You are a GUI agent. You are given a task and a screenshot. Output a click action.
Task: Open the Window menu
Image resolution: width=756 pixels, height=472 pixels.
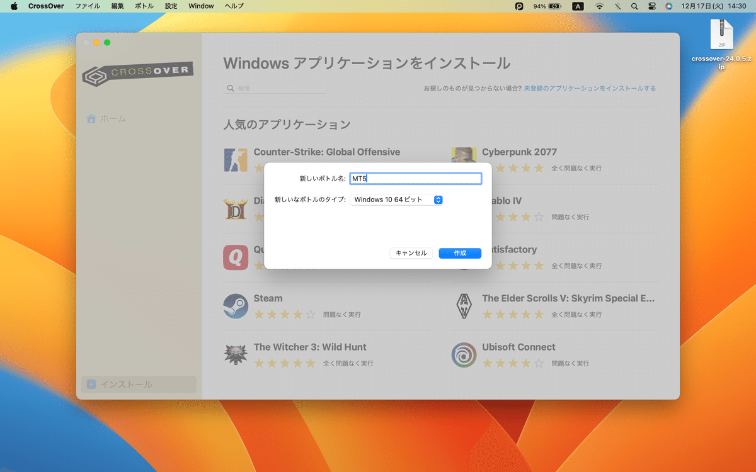[x=201, y=6]
